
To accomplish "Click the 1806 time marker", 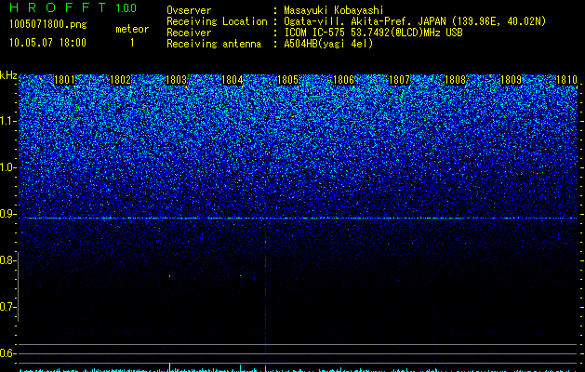I will coord(343,80).
